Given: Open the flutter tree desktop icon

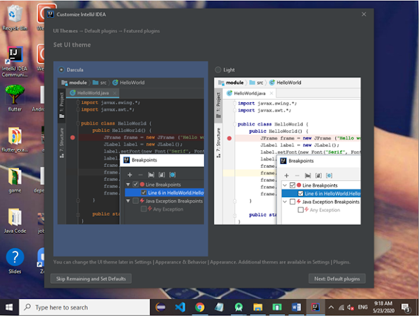Looking at the screenshot, I should coord(14,98).
